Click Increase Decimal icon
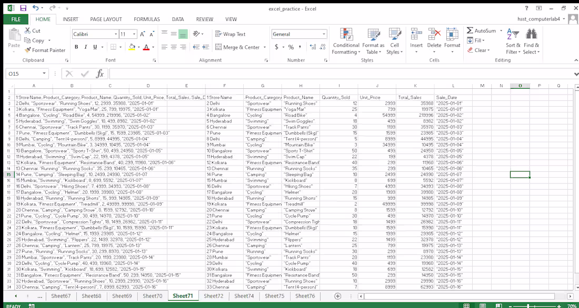The width and height of the screenshot is (579, 308). tap(313, 47)
